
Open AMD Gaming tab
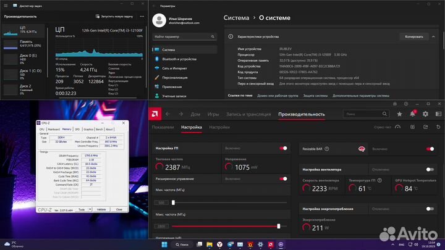[213, 114]
